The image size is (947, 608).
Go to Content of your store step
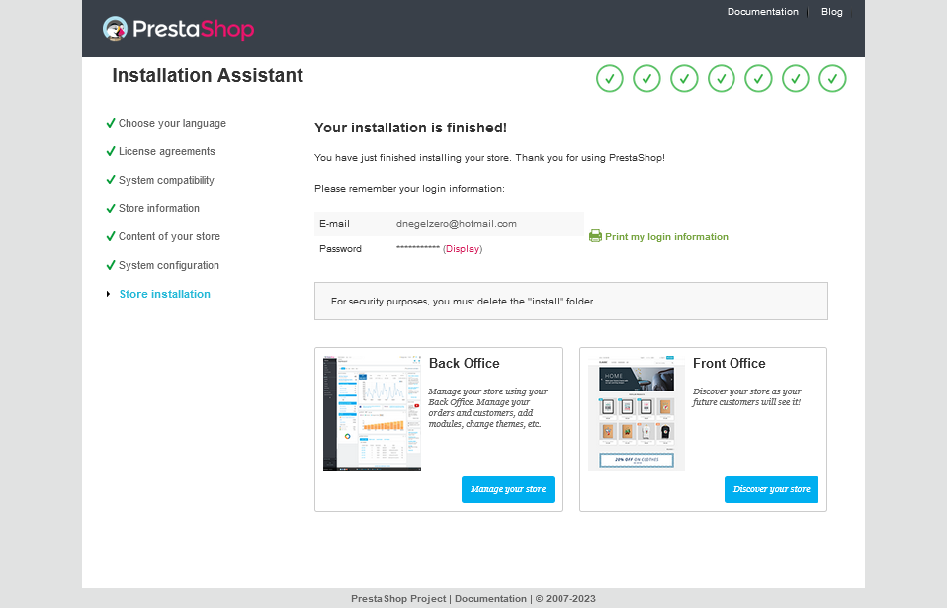coord(169,237)
